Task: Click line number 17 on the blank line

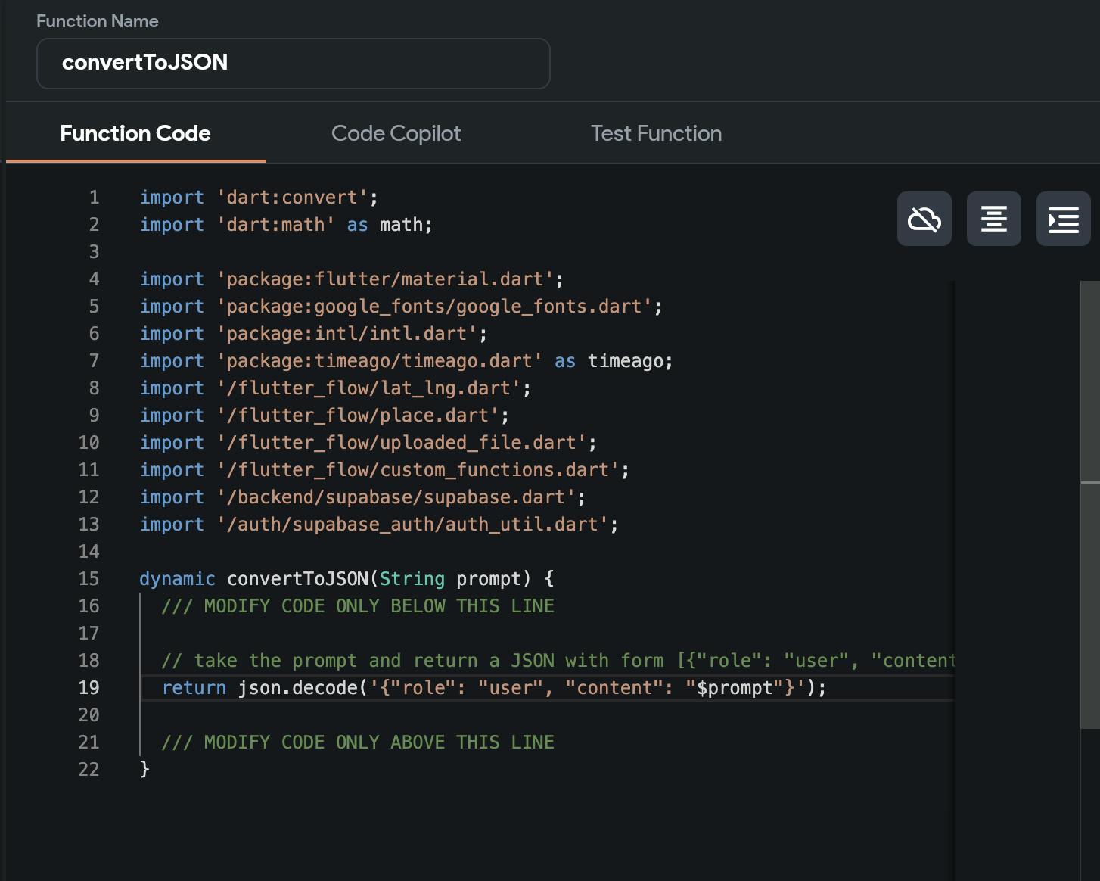Action: coord(89,634)
